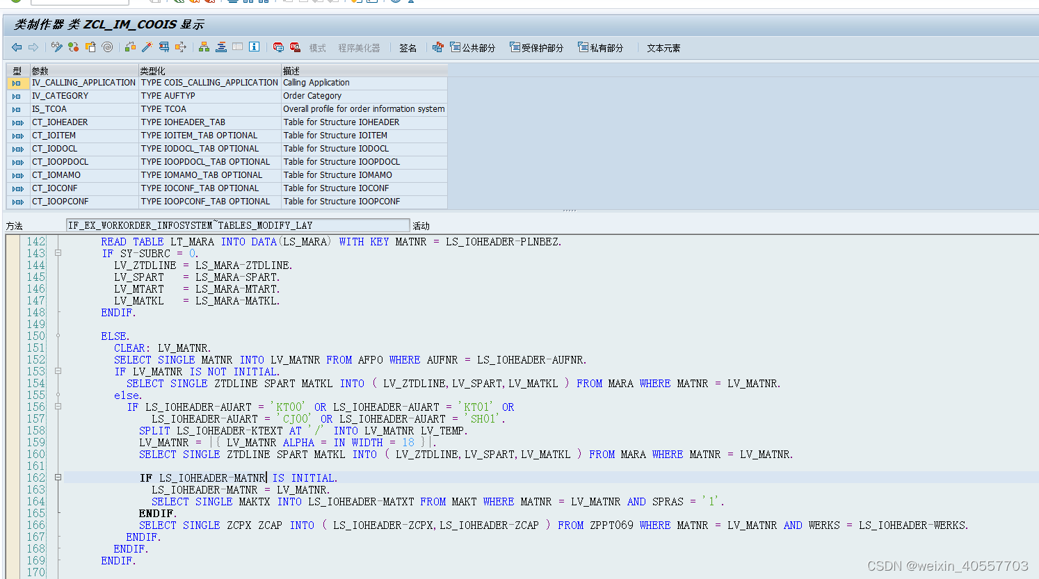Click the 方法 name input field
The height and width of the screenshot is (579, 1039).
(x=236, y=225)
